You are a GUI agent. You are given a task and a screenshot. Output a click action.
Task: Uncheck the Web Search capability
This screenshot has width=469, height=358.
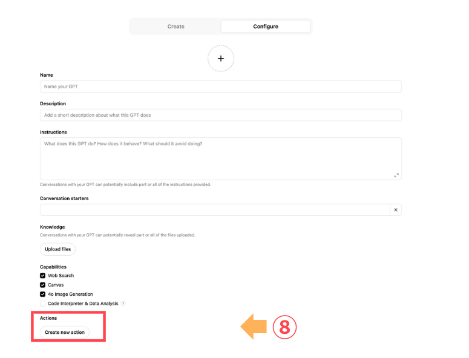click(x=43, y=276)
